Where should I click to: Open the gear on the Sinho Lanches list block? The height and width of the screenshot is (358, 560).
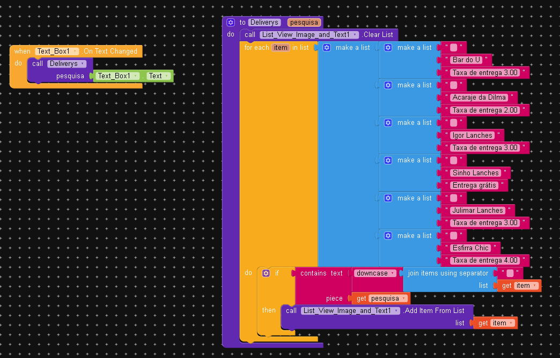(388, 160)
